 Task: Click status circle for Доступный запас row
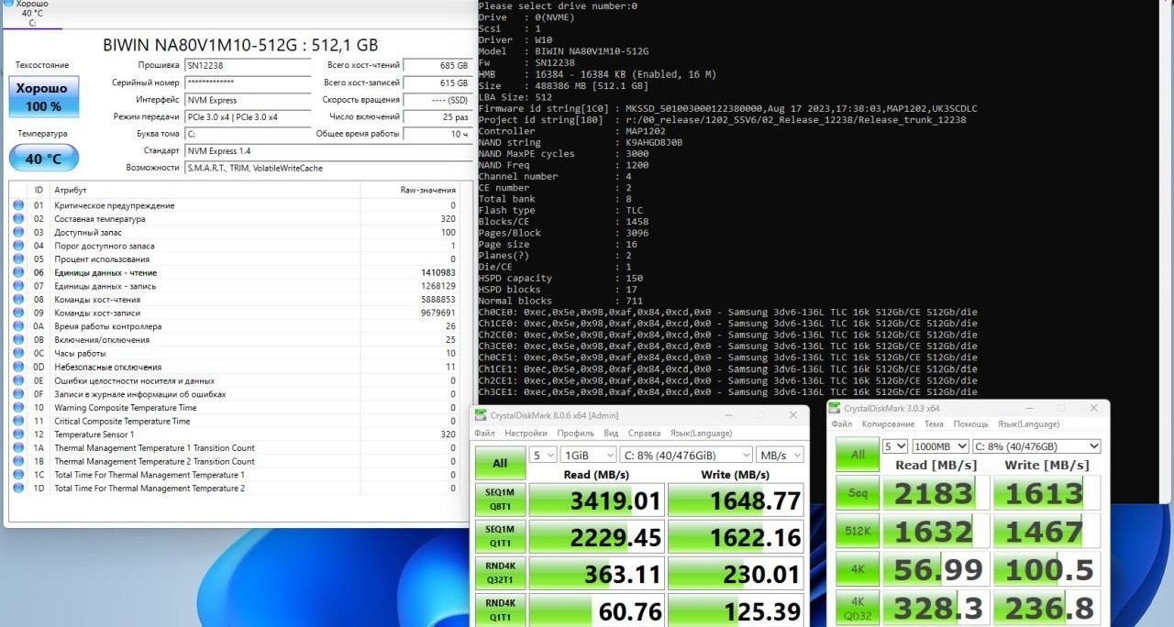click(18, 232)
